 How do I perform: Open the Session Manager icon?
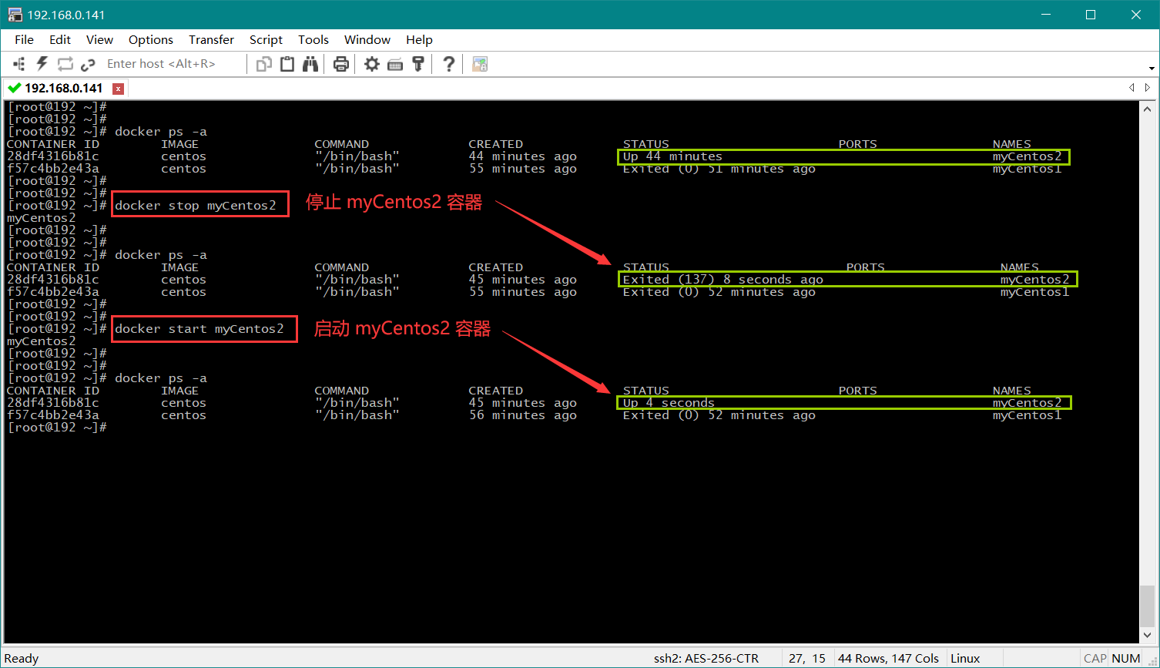tap(19, 64)
